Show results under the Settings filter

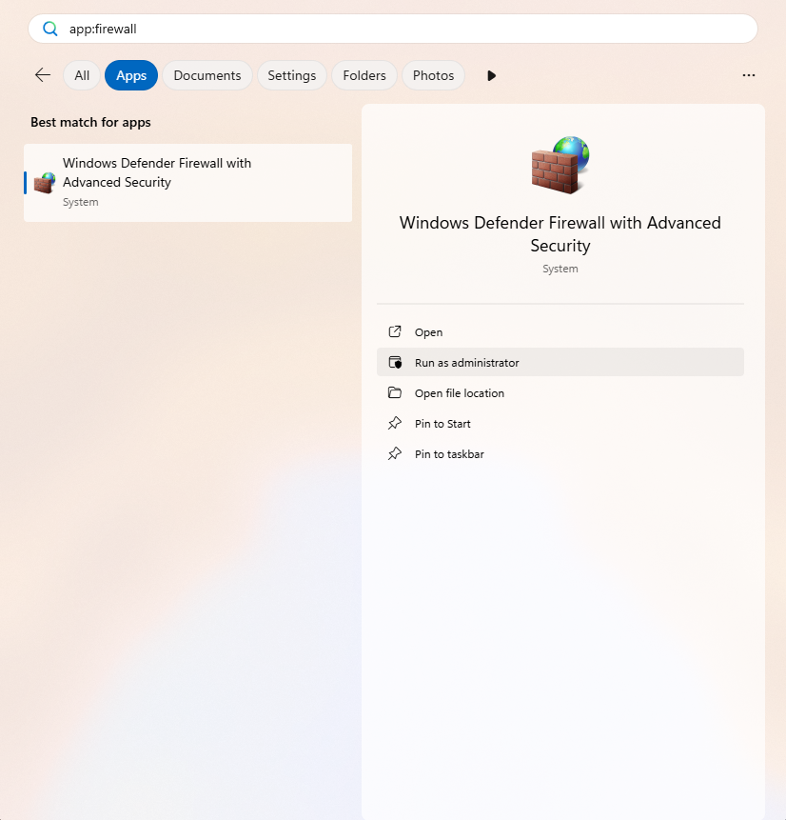coord(292,75)
